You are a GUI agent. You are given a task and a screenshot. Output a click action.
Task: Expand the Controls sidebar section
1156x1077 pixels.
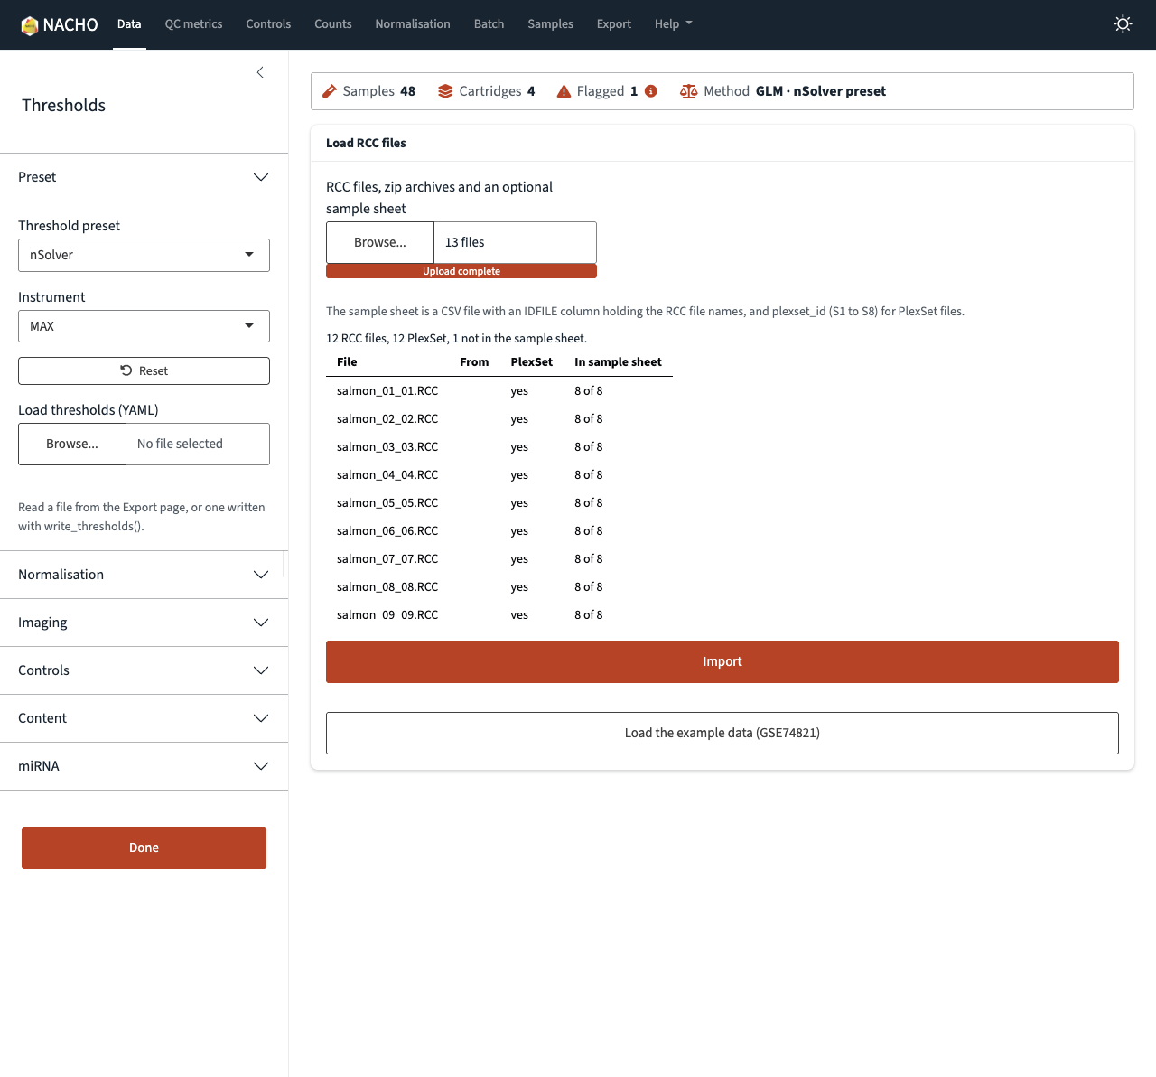click(x=144, y=670)
